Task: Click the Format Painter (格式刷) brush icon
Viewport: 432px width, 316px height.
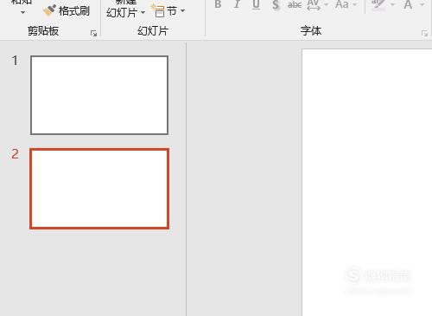Action: click(49, 10)
